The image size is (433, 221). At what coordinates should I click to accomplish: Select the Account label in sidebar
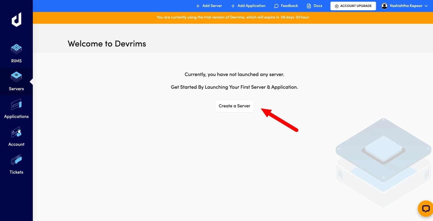click(16, 144)
